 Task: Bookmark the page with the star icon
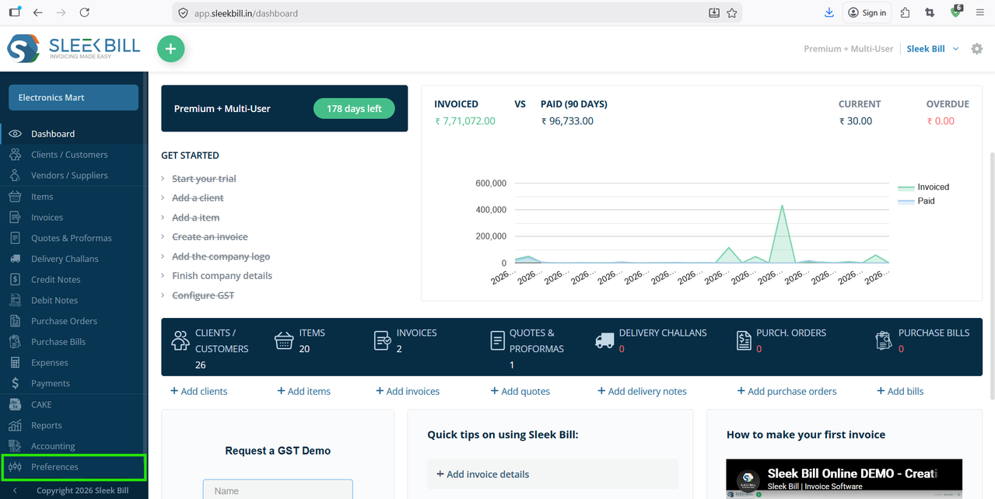pyautogui.click(x=731, y=12)
